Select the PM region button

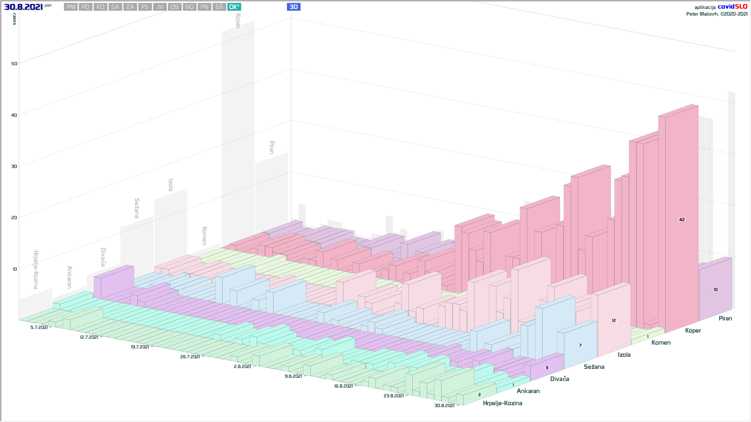pos(71,7)
